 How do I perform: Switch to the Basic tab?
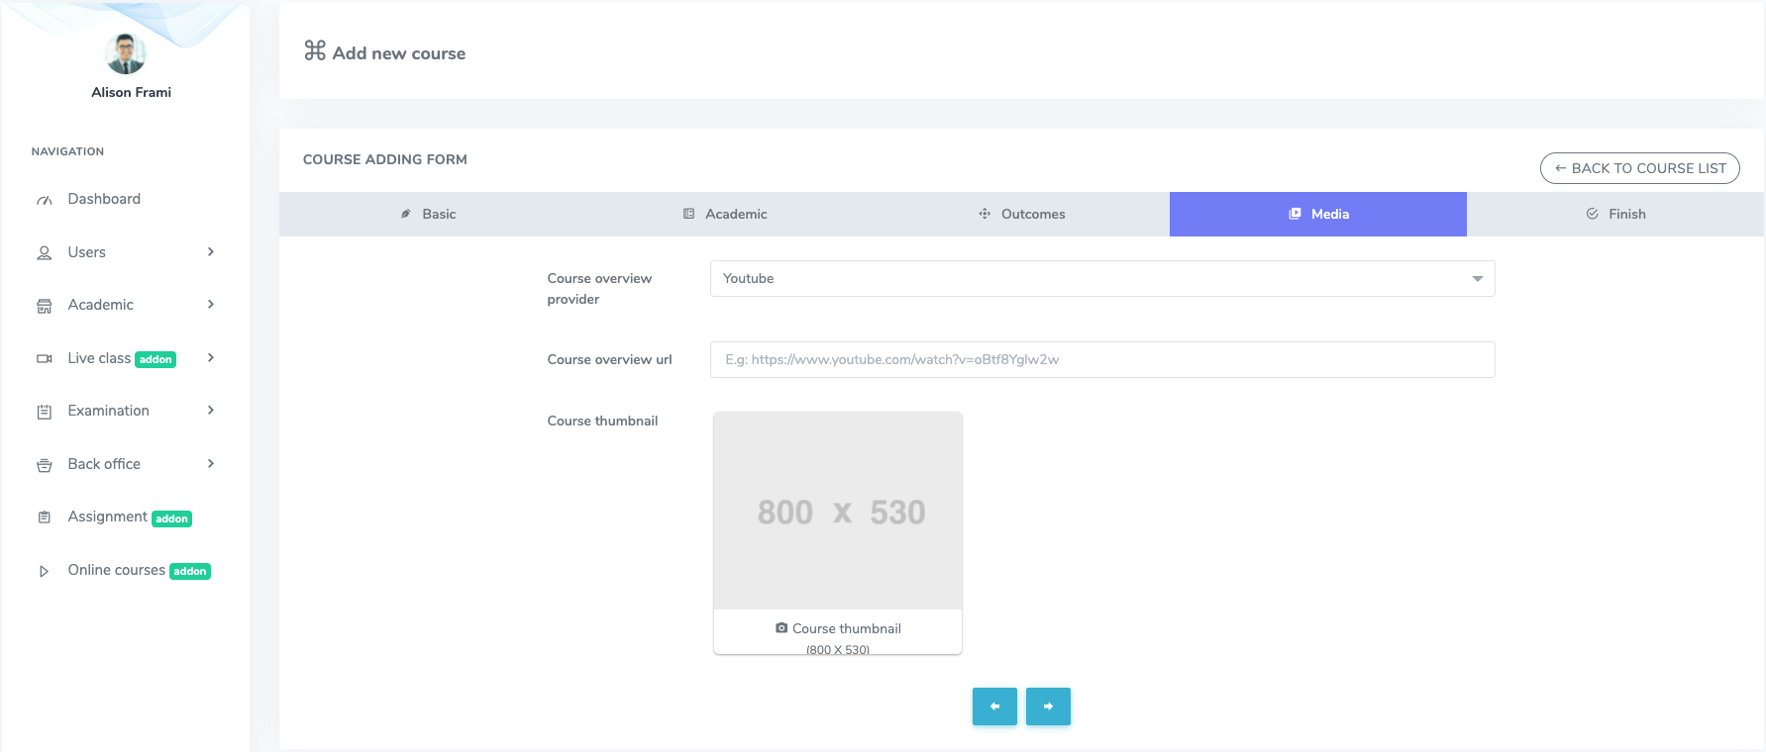428,214
